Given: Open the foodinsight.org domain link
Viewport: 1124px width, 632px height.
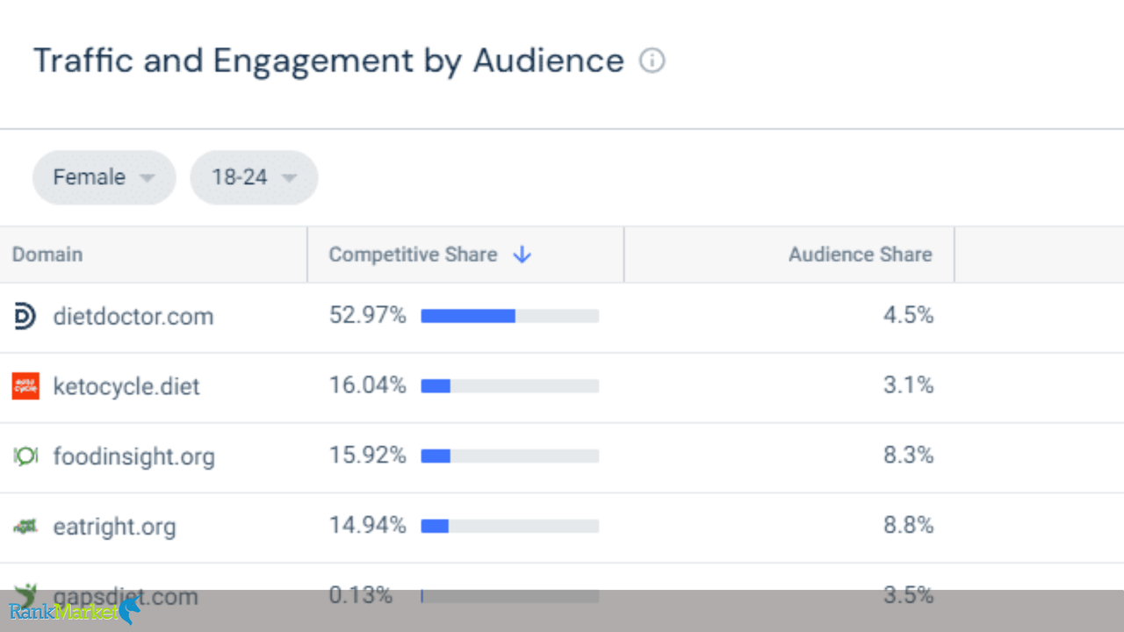Looking at the screenshot, I should [x=133, y=456].
